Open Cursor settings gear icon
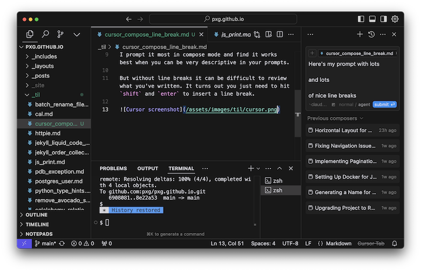This screenshot has width=421, height=271. 395,19
